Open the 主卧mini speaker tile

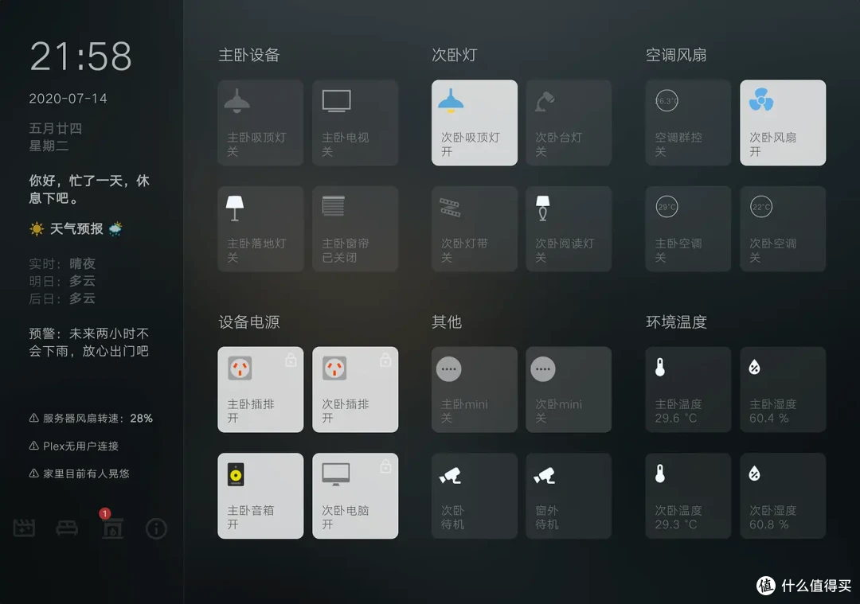(x=475, y=389)
